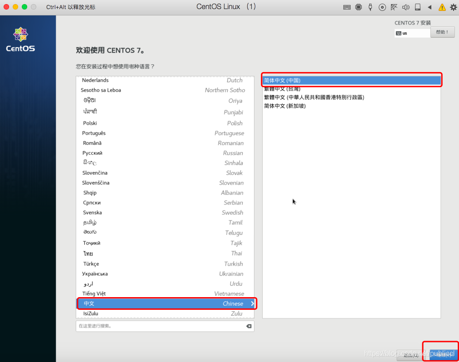Click the green fullscreen window button
This screenshot has height=362, width=459.
(x=24, y=7)
